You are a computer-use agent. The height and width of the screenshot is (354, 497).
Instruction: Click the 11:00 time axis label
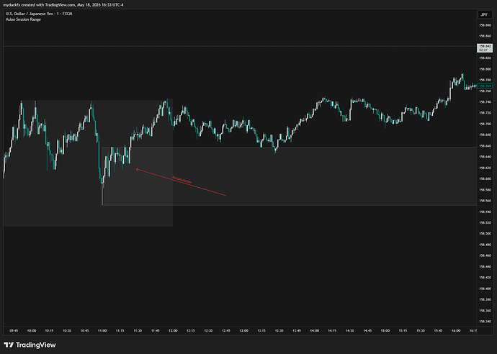coord(102,330)
